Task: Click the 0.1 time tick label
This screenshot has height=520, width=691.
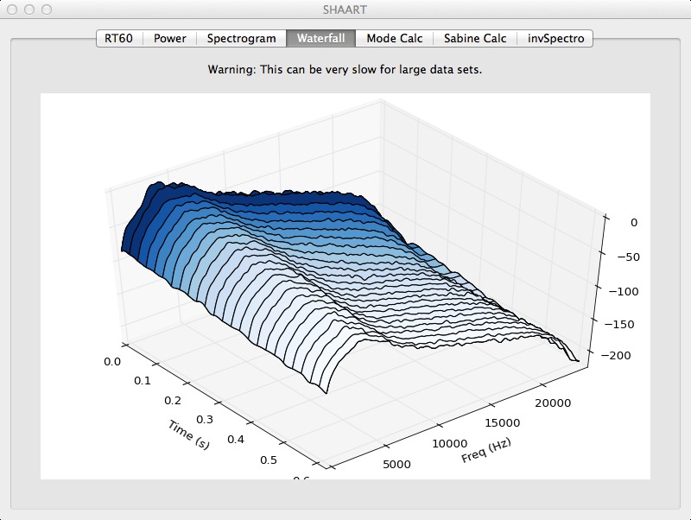Action: pyautogui.click(x=143, y=381)
